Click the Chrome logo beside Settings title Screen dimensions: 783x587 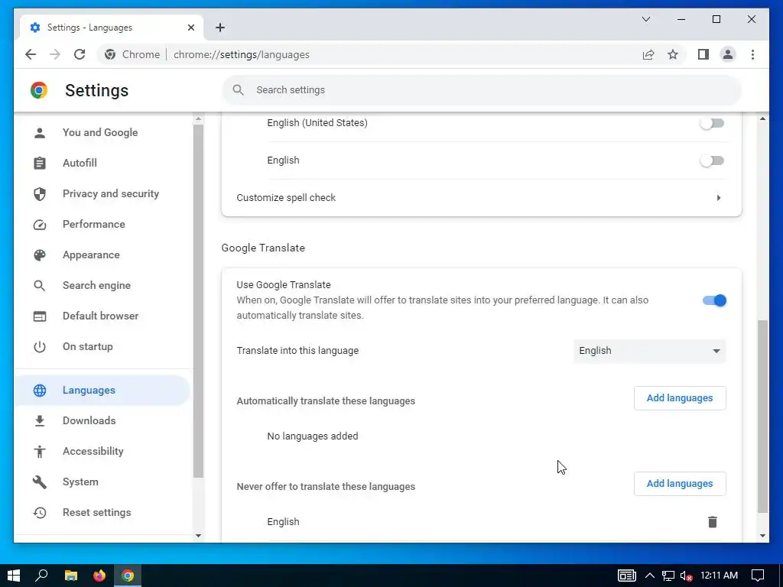pos(39,90)
